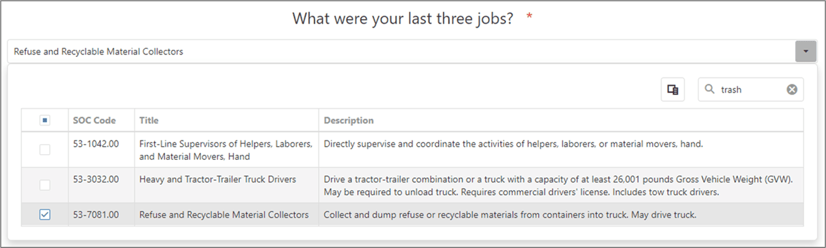Uncheck Refuse and Recyclable Material Collectors checkbox

point(45,214)
